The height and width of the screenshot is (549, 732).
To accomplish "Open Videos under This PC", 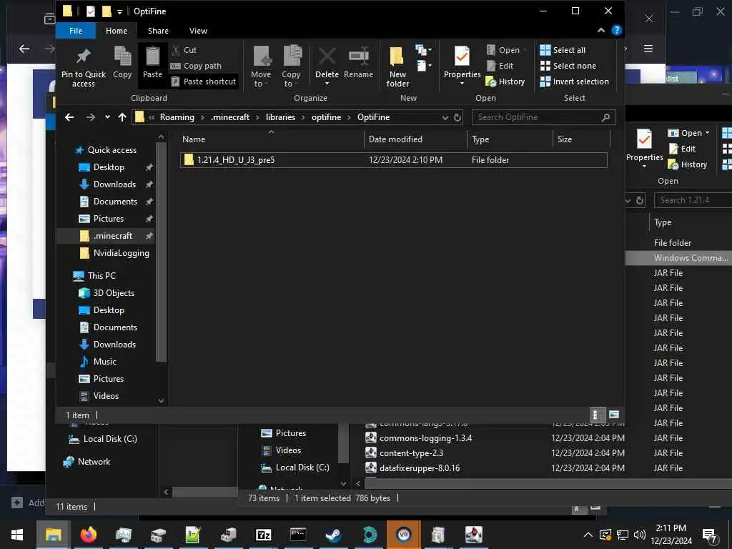I will [106, 396].
